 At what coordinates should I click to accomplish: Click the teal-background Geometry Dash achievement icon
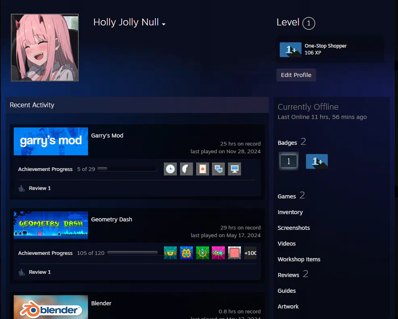click(x=170, y=253)
